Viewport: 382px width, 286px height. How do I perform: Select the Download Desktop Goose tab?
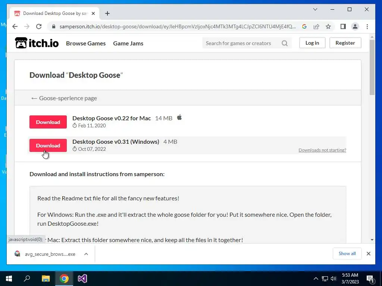point(54,13)
